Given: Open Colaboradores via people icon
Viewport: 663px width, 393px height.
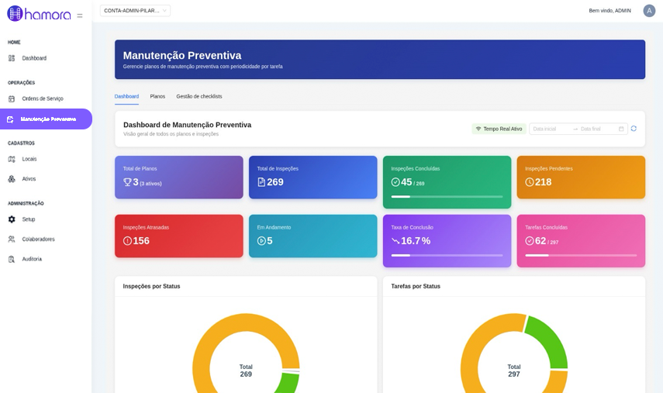Looking at the screenshot, I should 12,240.
